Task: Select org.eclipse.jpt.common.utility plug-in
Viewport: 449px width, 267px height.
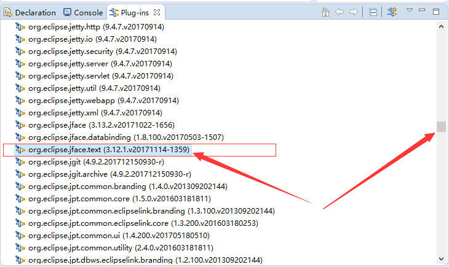Action: click(x=121, y=248)
